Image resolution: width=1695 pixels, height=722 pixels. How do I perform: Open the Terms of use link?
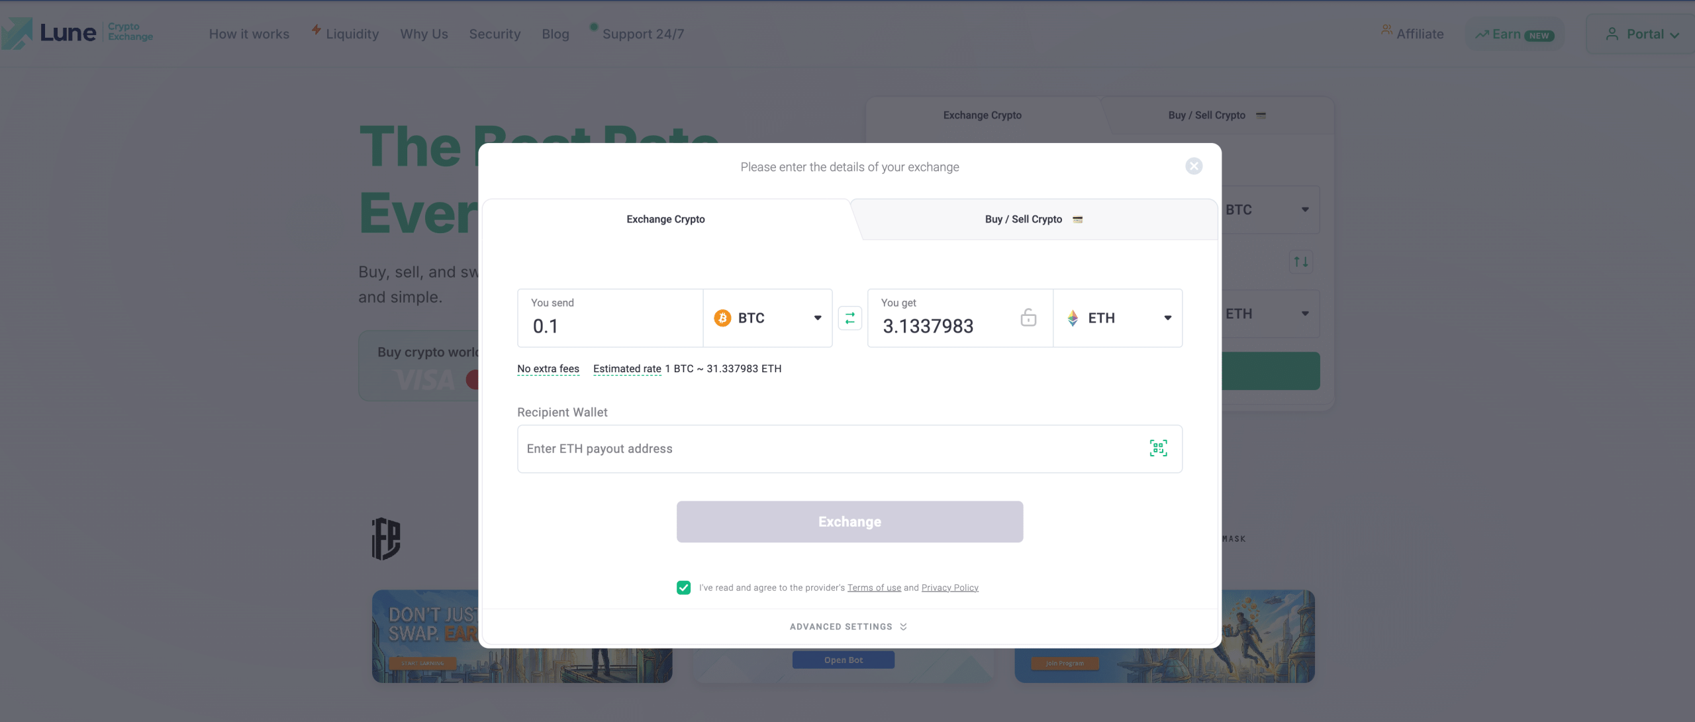(874, 588)
